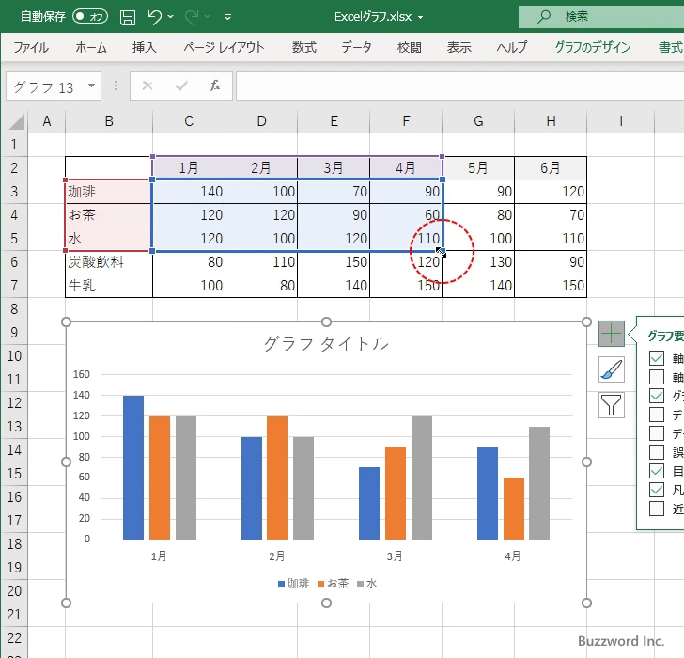Viewport: 684px width, 658px height.
Task: Click the search magnifier icon
Action: tap(544, 17)
